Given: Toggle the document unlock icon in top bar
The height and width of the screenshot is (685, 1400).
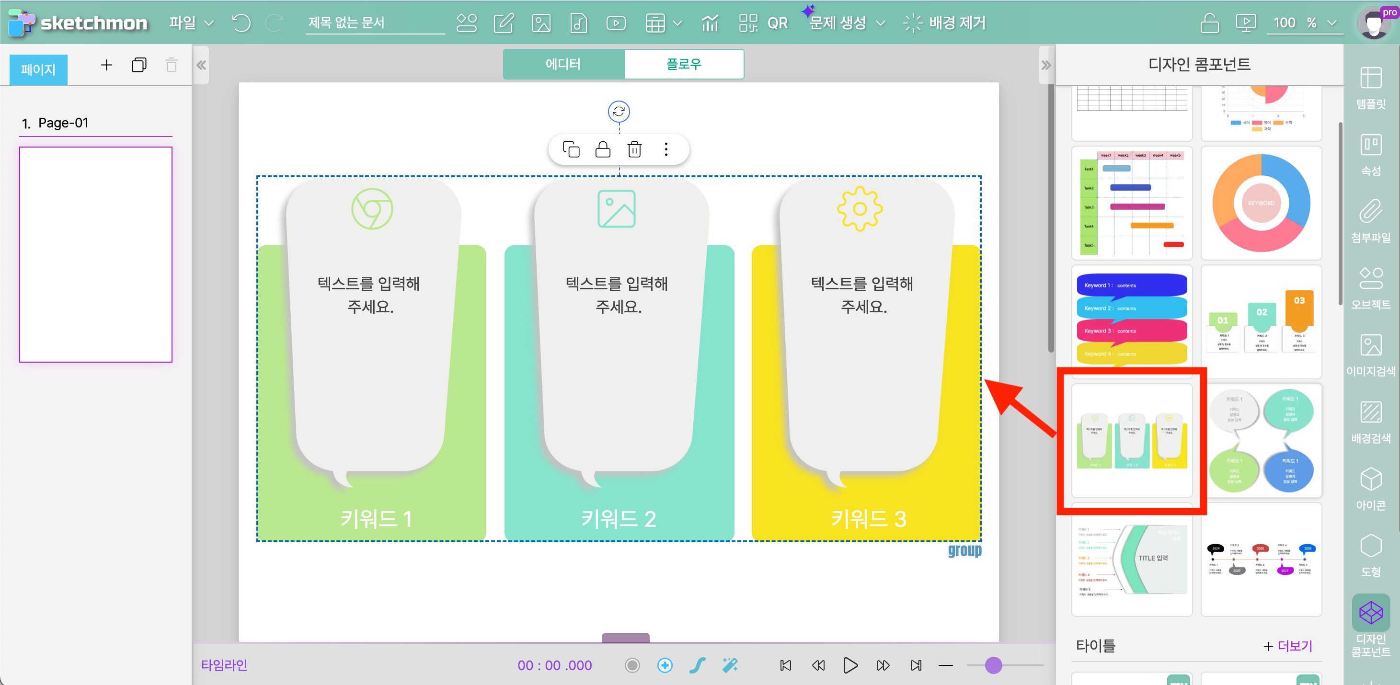Looking at the screenshot, I should point(1209,23).
